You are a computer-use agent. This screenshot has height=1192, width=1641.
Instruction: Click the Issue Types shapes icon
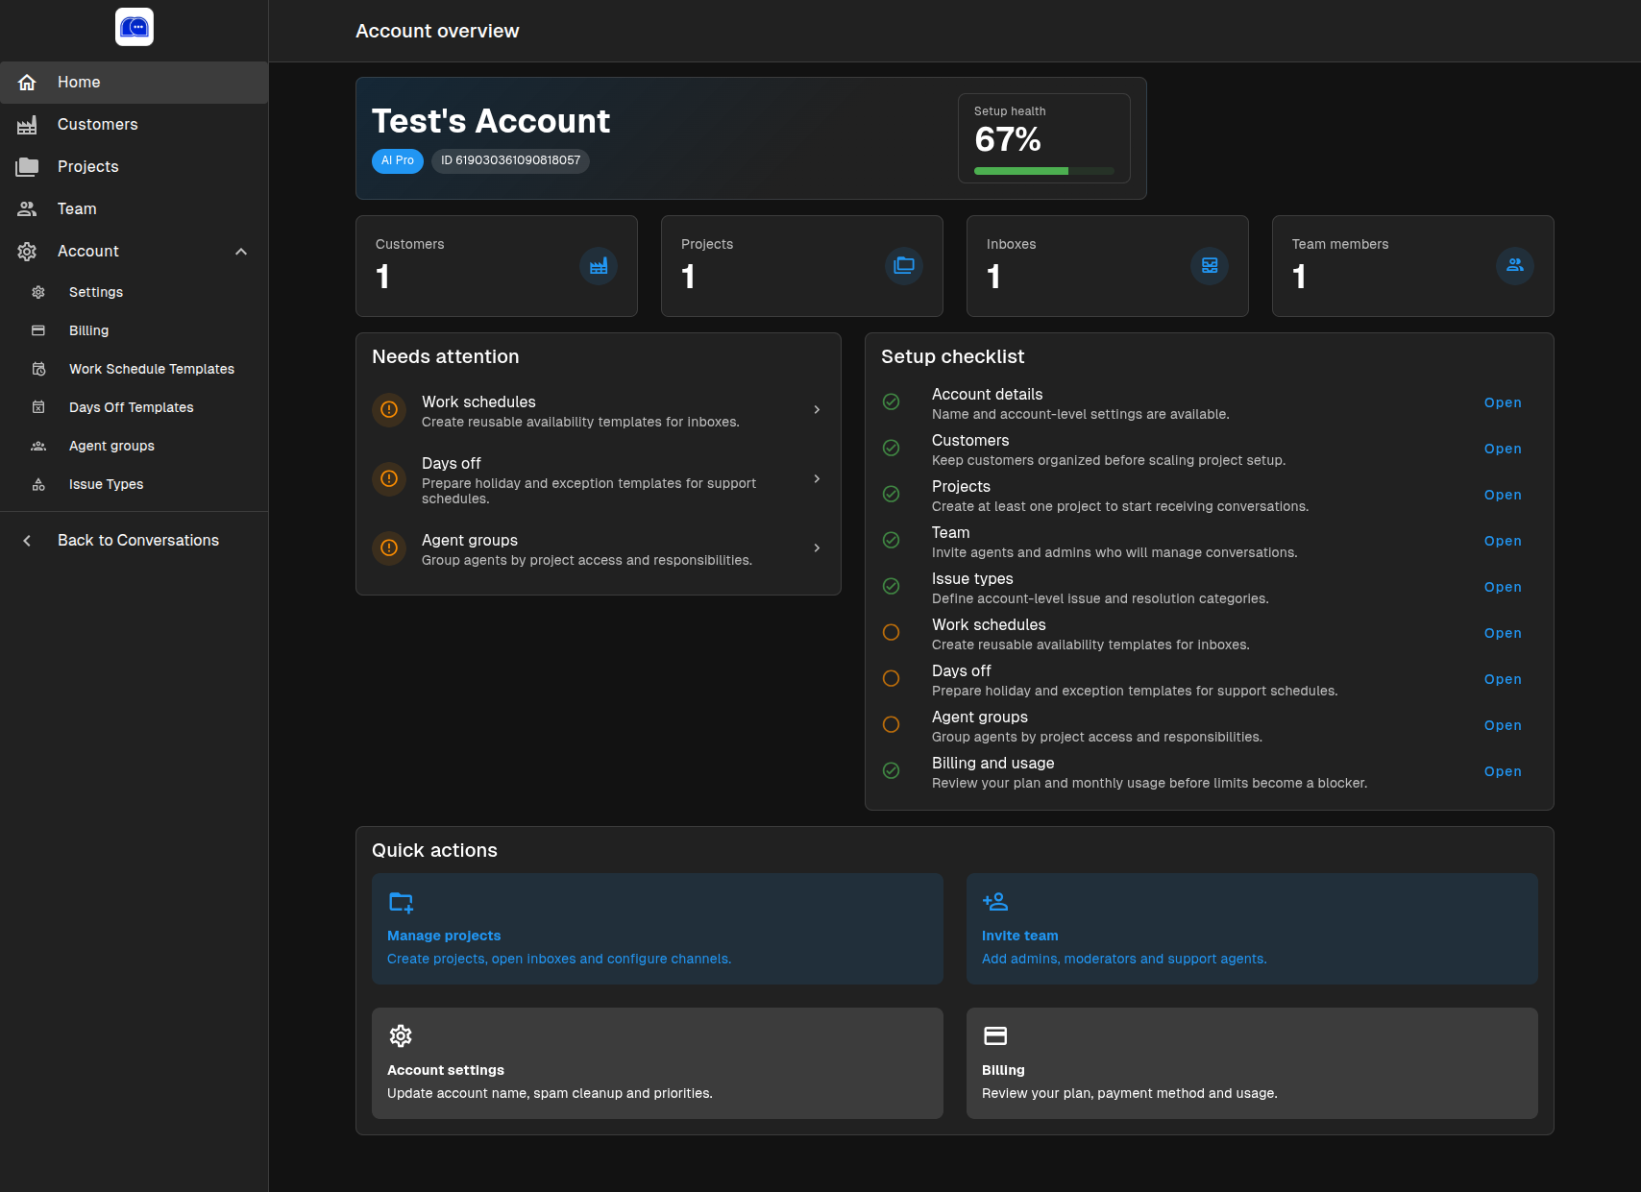38,484
